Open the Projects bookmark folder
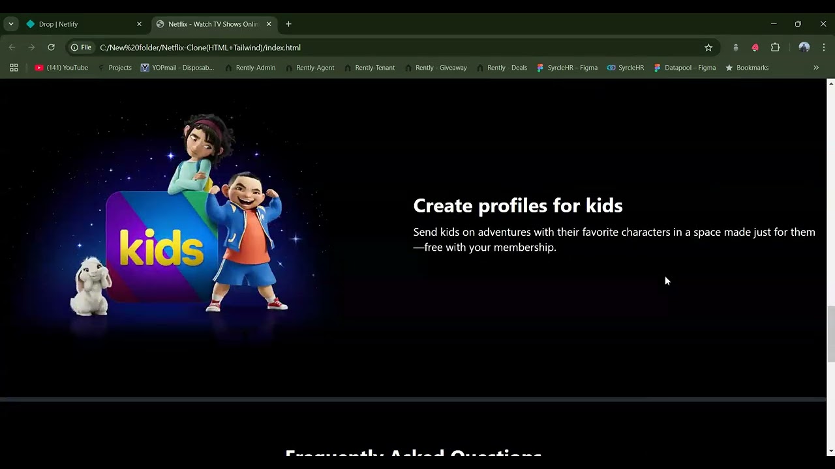The height and width of the screenshot is (469, 835). tap(114, 68)
